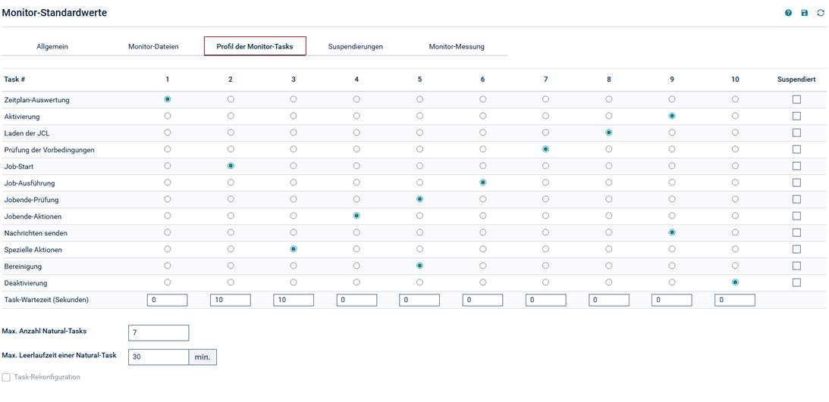Select task 1 for Deaktivierung
Screen dimensions: 829x402
(x=168, y=282)
